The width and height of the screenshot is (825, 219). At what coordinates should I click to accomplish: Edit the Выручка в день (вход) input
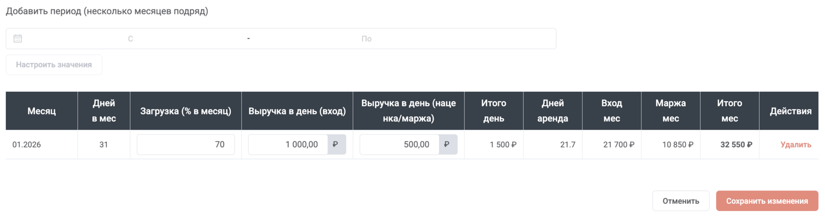(x=288, y=144)
